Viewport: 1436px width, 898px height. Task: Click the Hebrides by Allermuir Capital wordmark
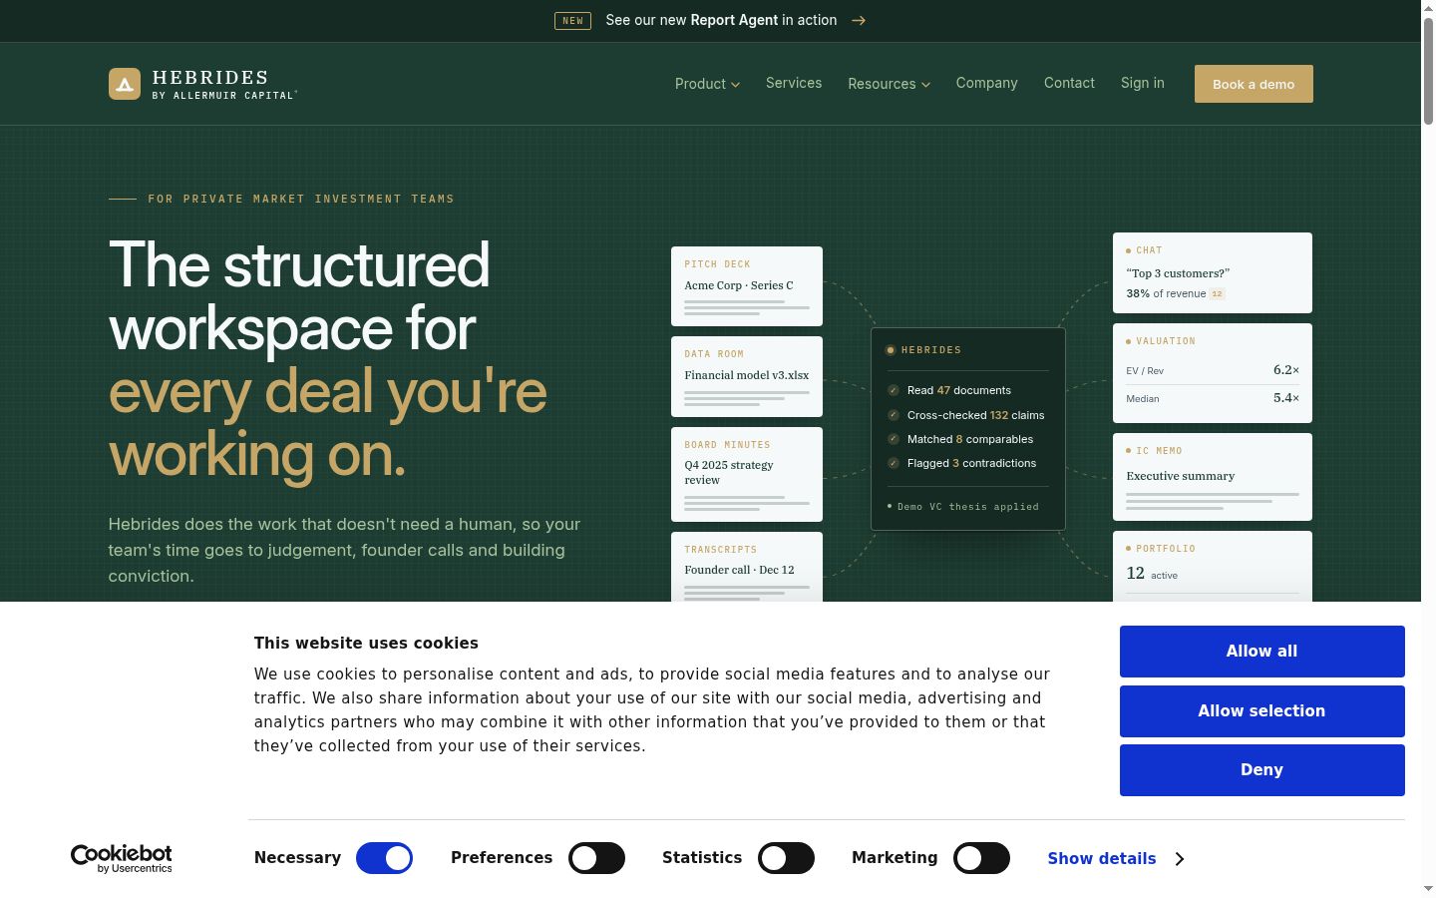pos(224,84)
